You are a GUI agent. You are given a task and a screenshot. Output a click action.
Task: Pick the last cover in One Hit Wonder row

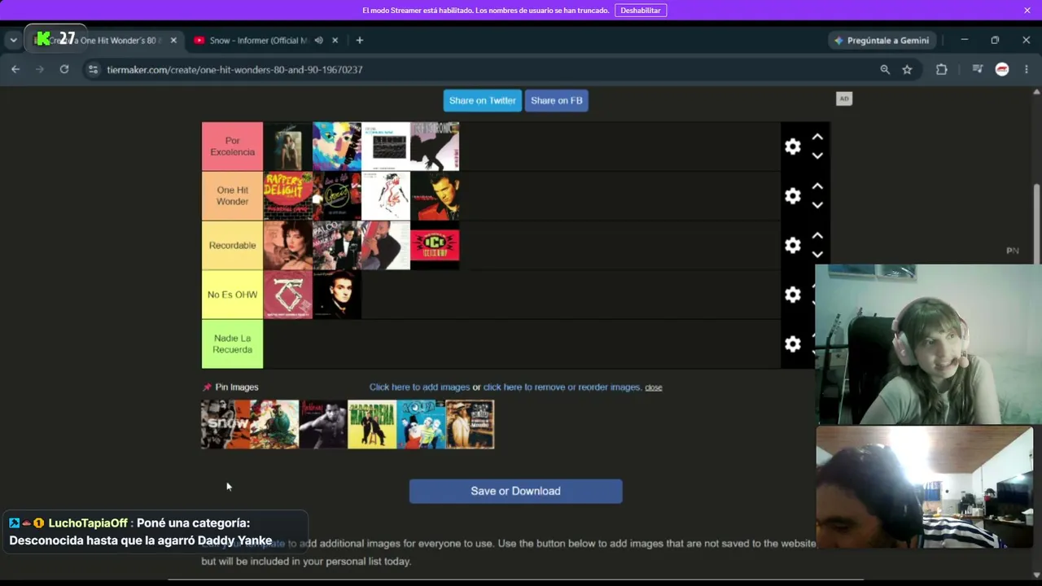435,196
